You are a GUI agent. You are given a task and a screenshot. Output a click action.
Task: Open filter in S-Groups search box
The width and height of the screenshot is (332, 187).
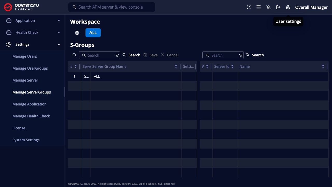(x=117, y=55)
